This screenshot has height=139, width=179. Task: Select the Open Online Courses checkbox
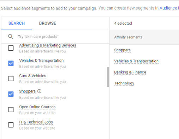11,109
